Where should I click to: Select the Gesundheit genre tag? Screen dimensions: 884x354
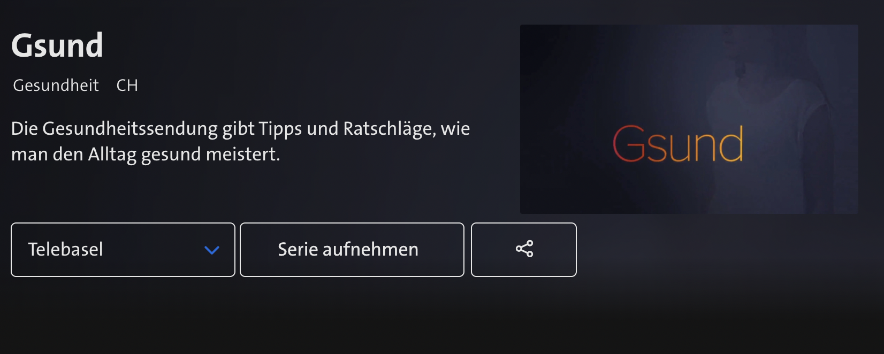coord(56,85)
